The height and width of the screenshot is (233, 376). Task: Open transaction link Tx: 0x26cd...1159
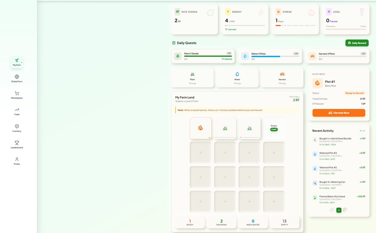click(327, 173)
